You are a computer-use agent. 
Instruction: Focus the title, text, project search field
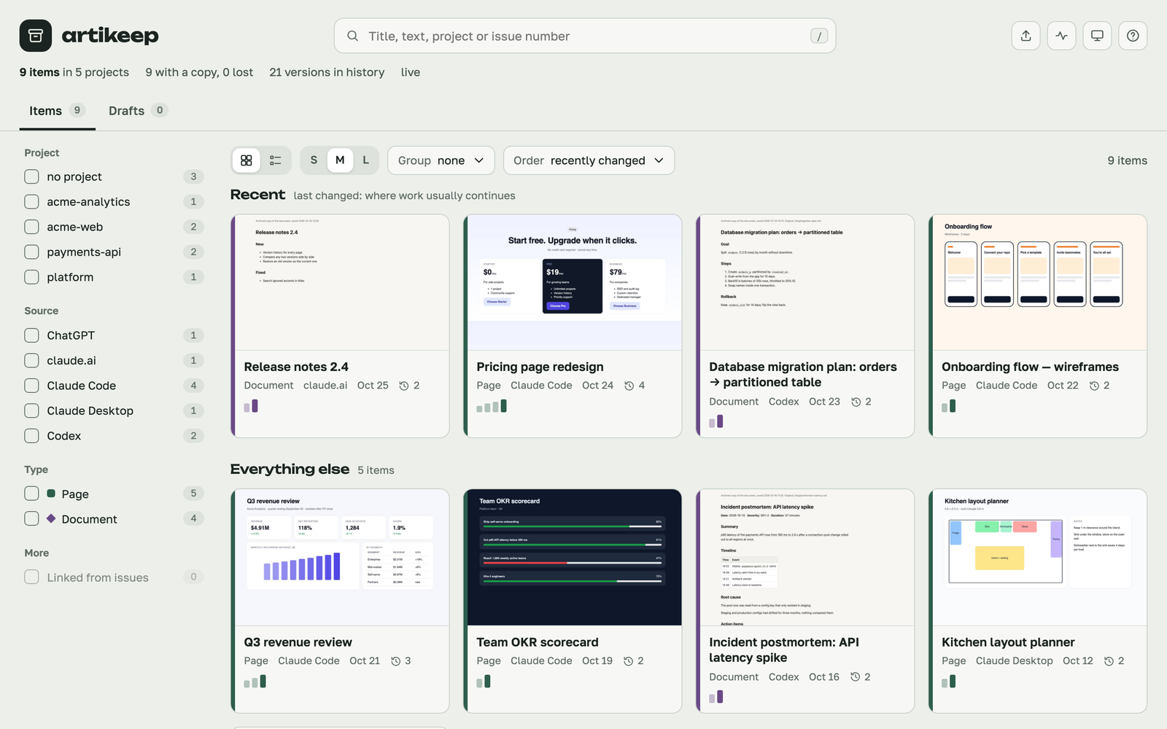585,36
